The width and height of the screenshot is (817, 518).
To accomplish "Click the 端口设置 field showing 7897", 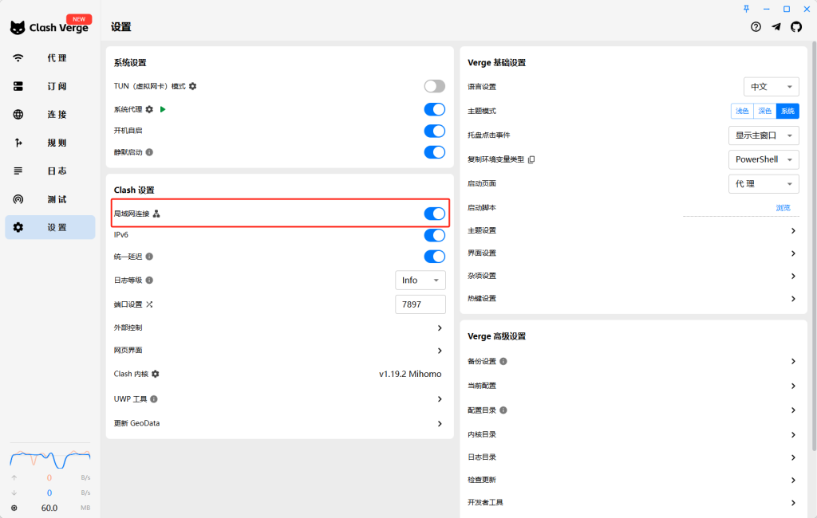I will pos(420,304).
